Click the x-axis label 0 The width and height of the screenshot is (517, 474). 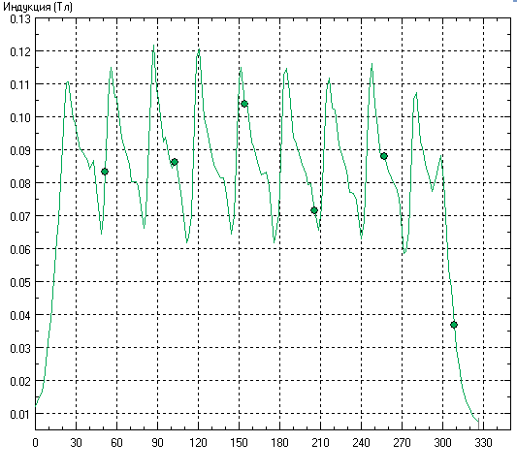35,443
